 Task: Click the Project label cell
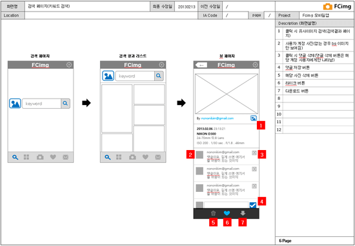pyautogui.click(x=287, y=15)
